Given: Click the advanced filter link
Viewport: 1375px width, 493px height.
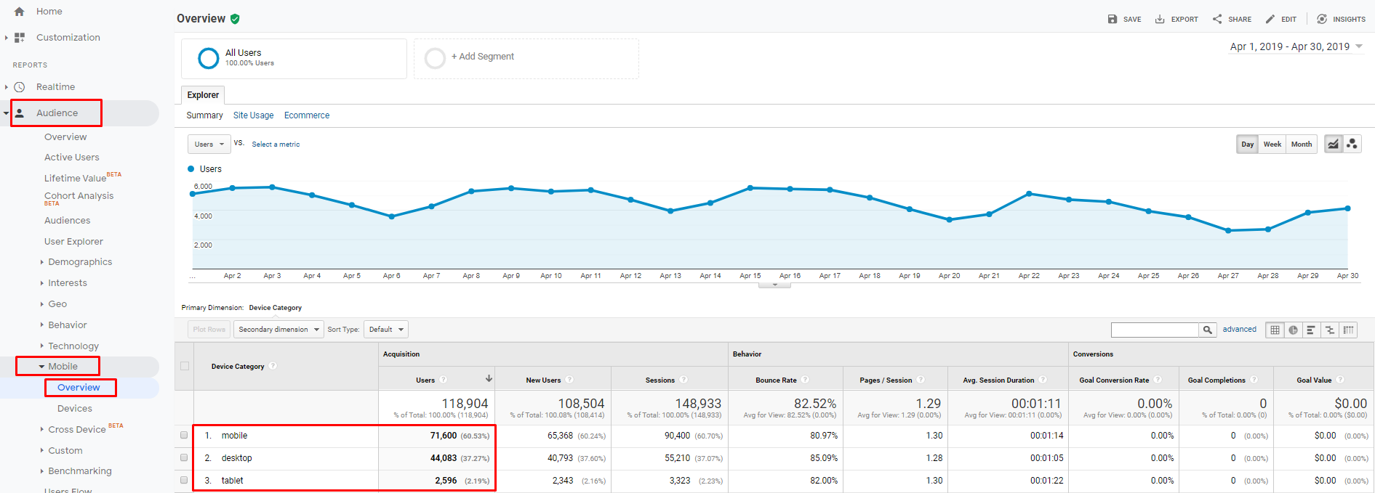Looking at the screenshot, I should pos(1239,330).
